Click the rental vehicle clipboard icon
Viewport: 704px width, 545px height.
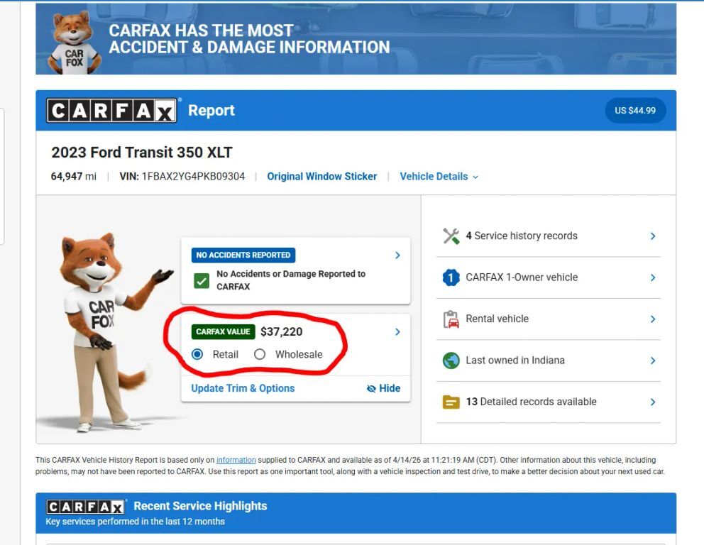pyautogui.click(x=451, y=319)
